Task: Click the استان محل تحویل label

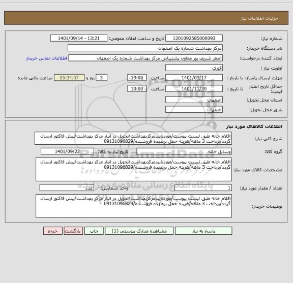Action: coord(265,100)
